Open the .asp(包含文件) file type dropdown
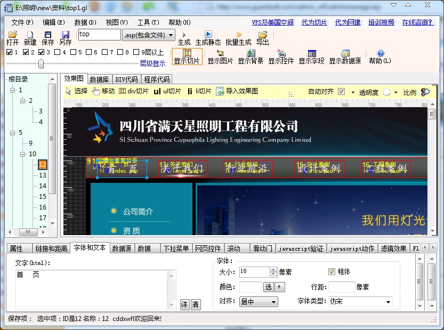This screenshot has width=444, height=330. point(149,35)
